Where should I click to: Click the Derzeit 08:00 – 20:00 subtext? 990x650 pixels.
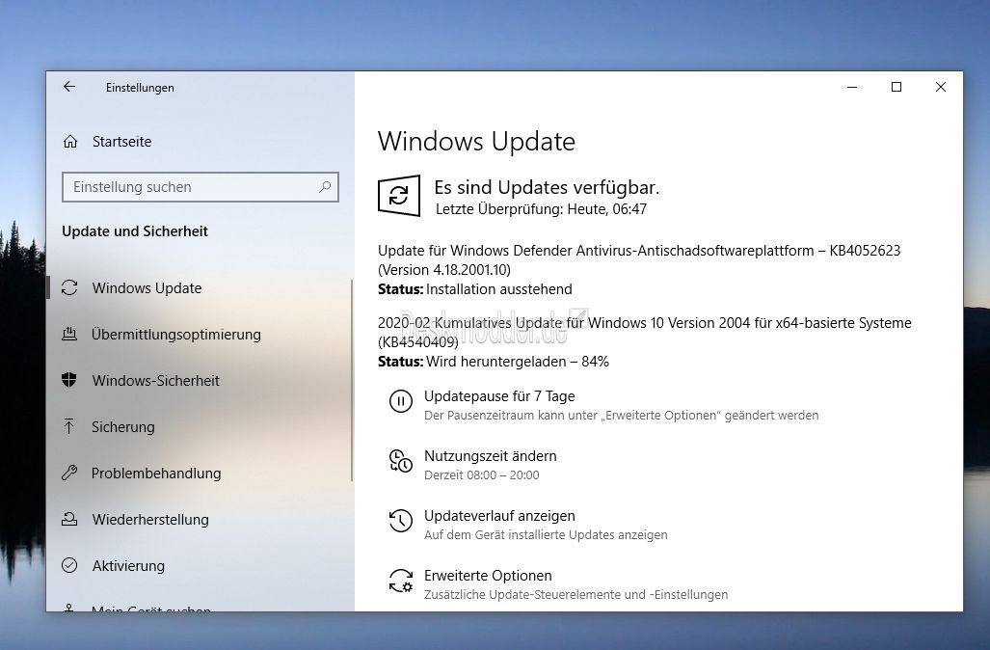tap(482, 475)
